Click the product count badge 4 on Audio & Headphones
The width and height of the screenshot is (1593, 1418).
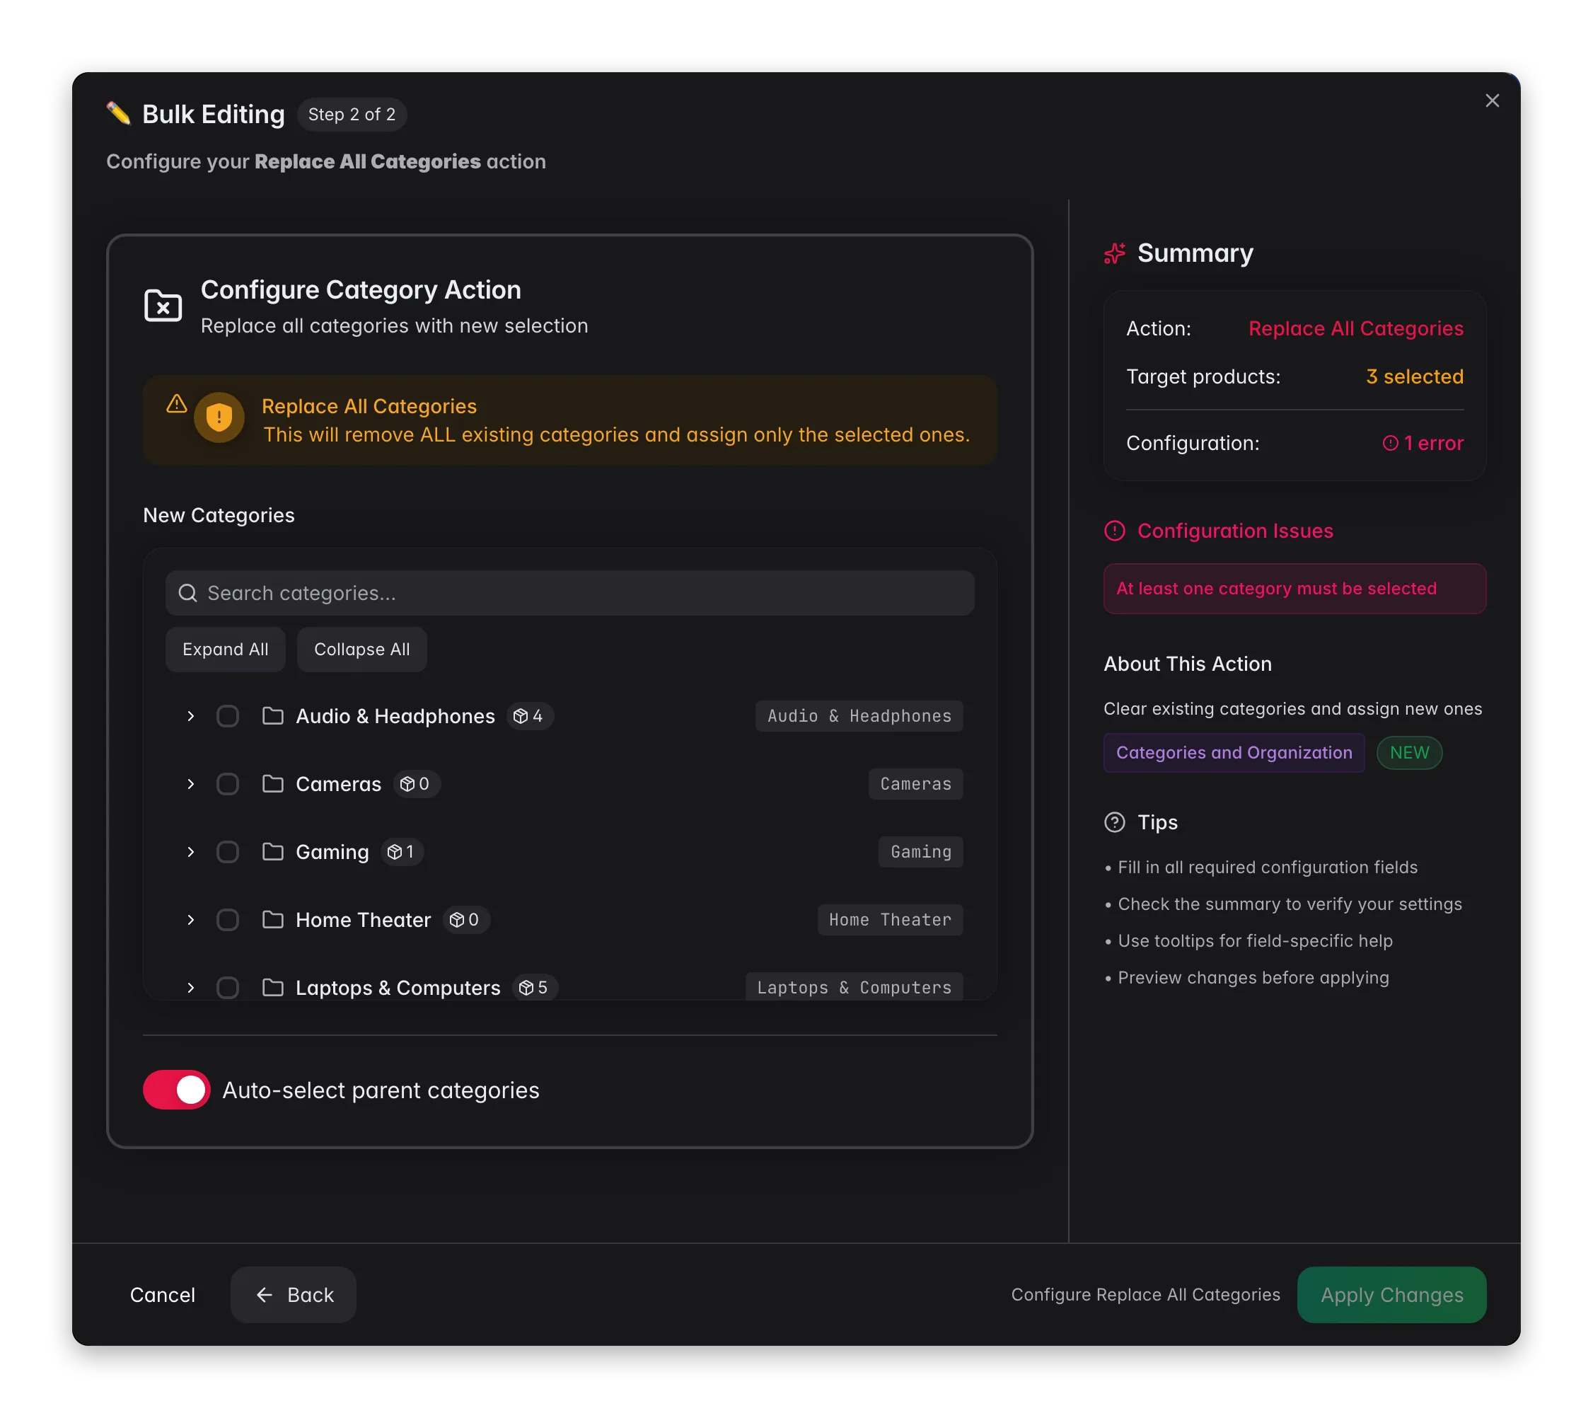tap(530, 715)
